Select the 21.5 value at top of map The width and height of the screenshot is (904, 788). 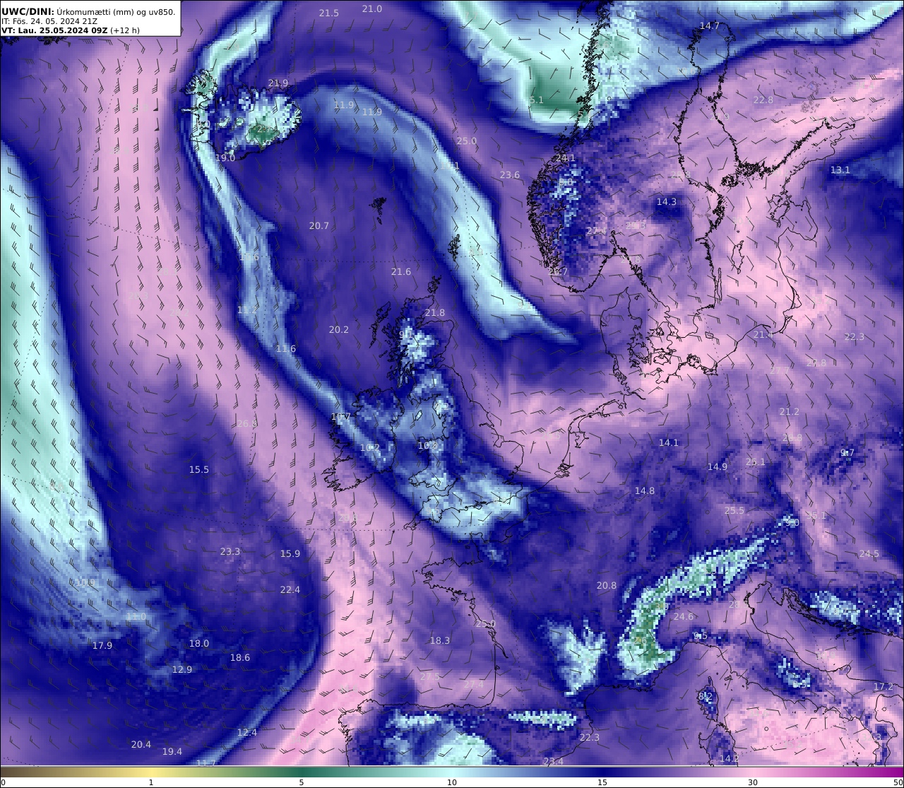(x=329, y=13)
